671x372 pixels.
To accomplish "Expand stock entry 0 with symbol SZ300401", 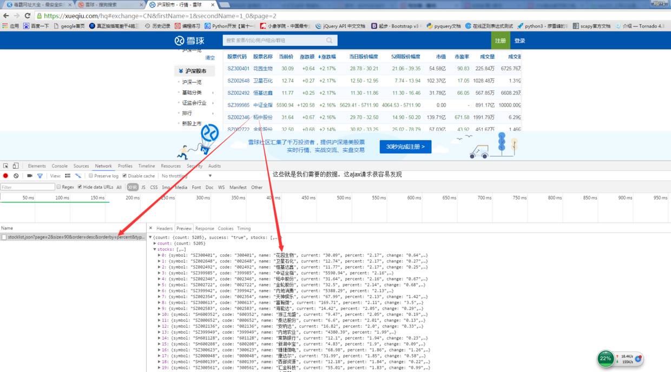I will [160, 255].
